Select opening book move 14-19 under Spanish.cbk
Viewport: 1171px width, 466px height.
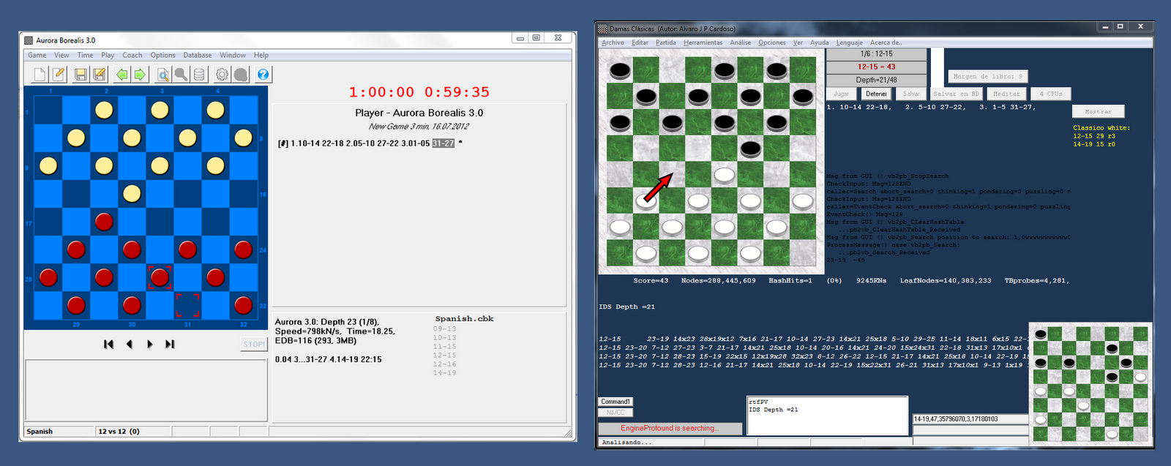(444, 373)
